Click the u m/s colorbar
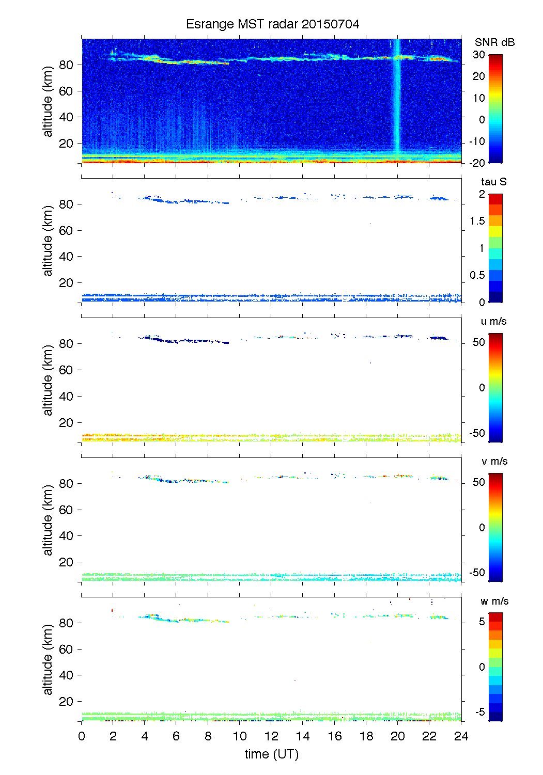The width and height of the screenshot is (543, 775). point(495,387)
